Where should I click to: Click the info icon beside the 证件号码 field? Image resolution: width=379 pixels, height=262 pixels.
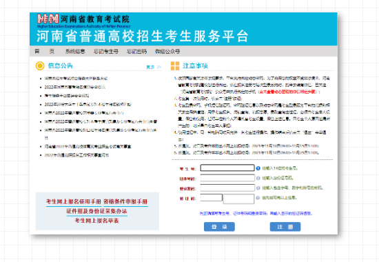click(x=258, y=178)
